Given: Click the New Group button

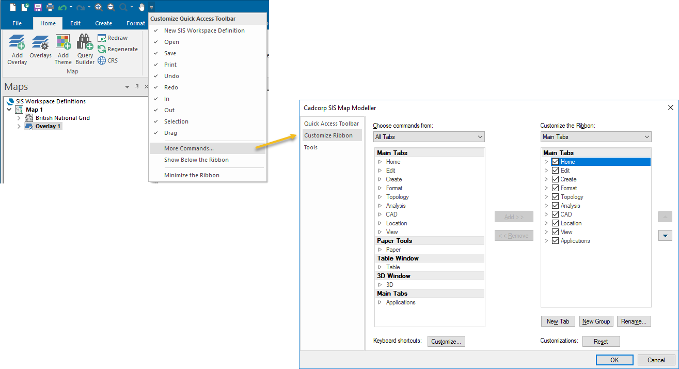Looking at the screenshot, I should (x=596, y=321).
